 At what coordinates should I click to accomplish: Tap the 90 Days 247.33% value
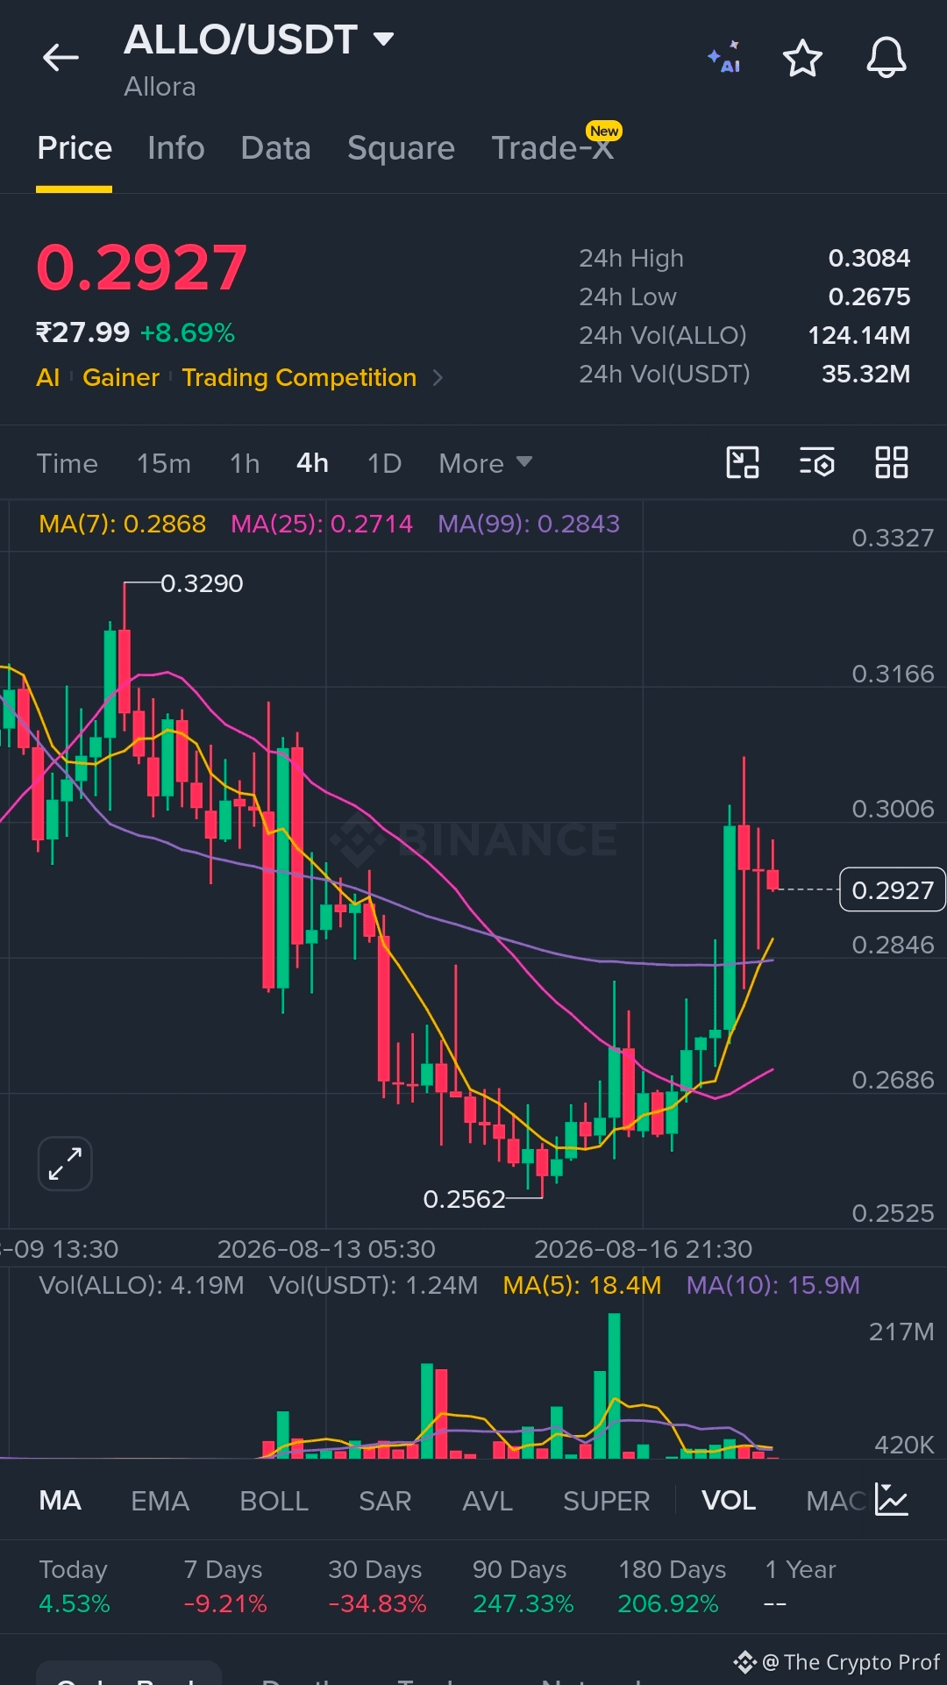(x=523, y=1604)
